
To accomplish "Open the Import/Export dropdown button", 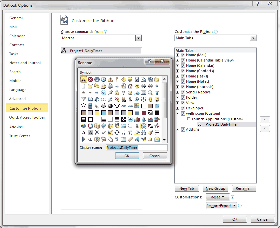I will tap(221, 206).
